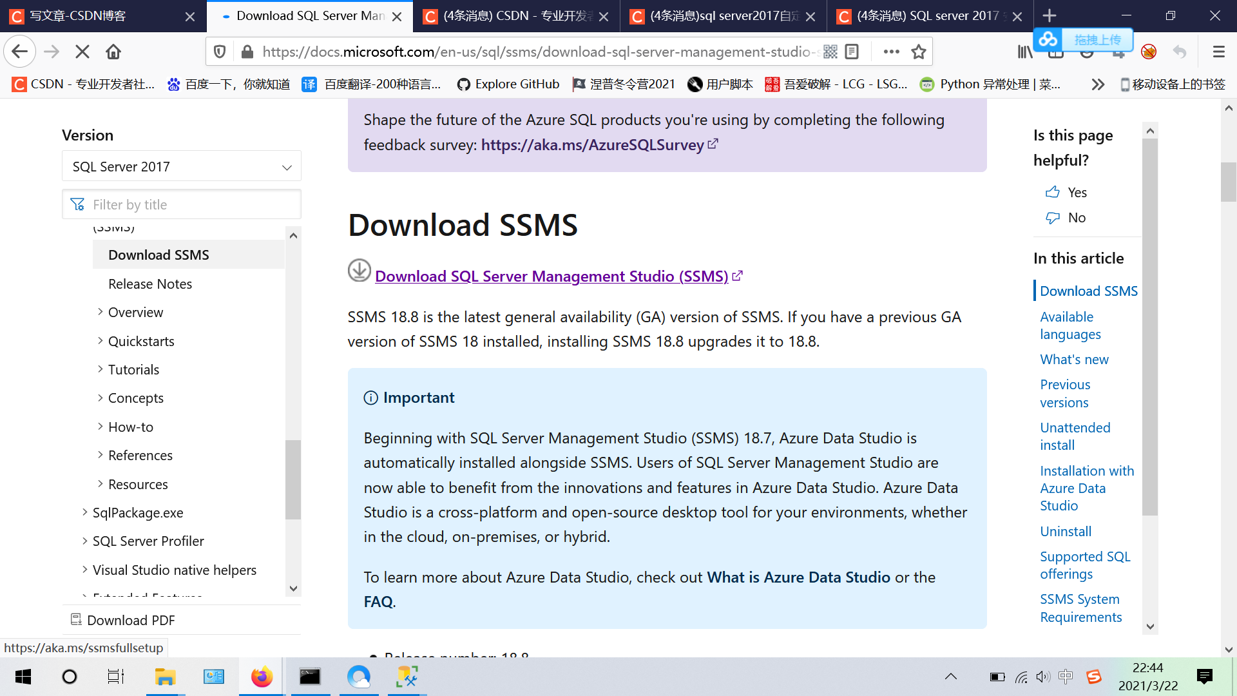
Task: Expand the Concepts section chevron
Action: [x=100, y=398]
